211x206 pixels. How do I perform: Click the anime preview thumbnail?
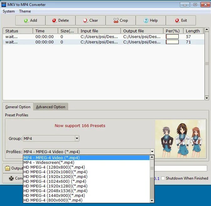click(x=181, y=139)
